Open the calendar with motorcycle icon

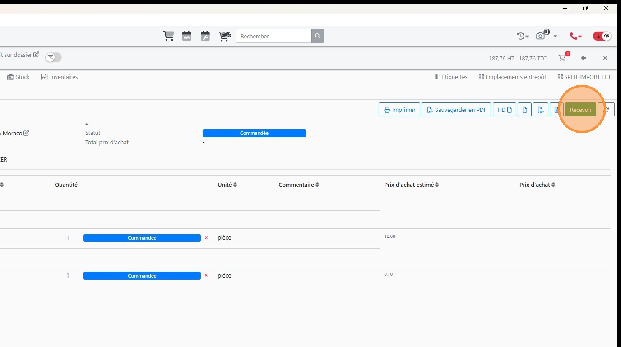point(187,36)
